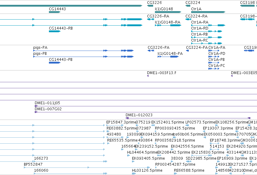The height and width of the screenshot is (175, 257).
Task: Click the CG3224 gene label
Action: (193, 3)
